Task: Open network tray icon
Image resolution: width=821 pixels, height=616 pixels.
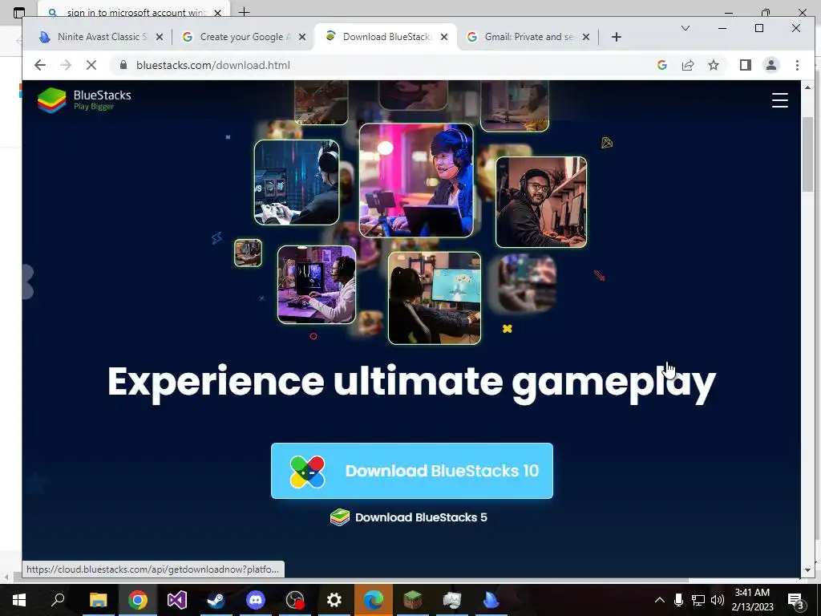Action: (698, 600)
